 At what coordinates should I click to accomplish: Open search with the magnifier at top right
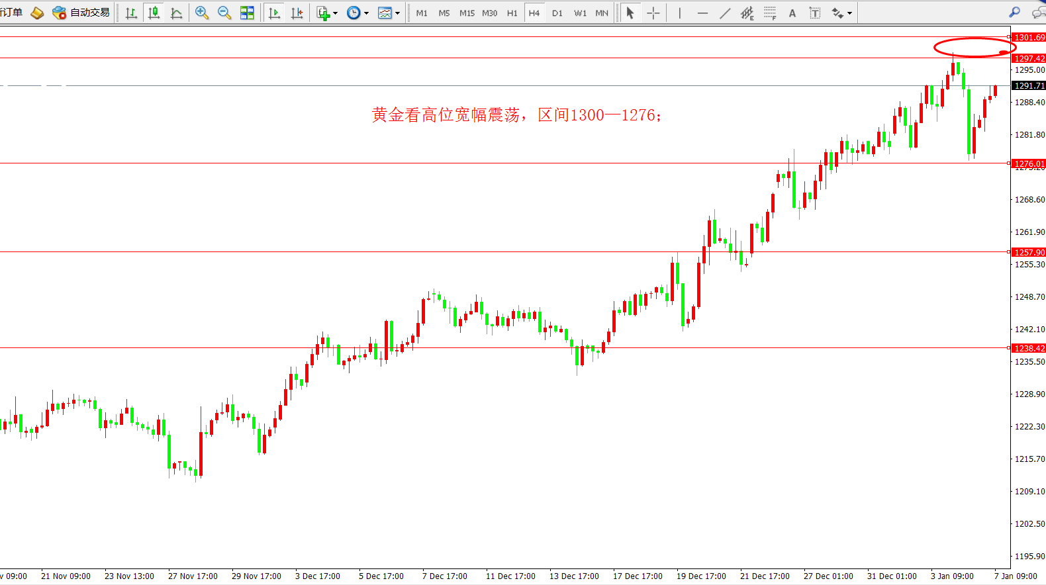click(1014, 12)
